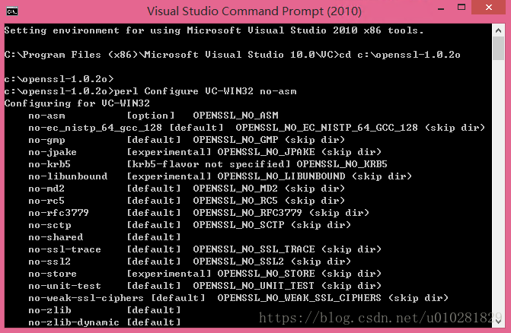This screenshot has height=333, width=511.
Task: Click 'OPENSSL_NO_SSL_TRACE' text
Action: (x=254, y=249)
